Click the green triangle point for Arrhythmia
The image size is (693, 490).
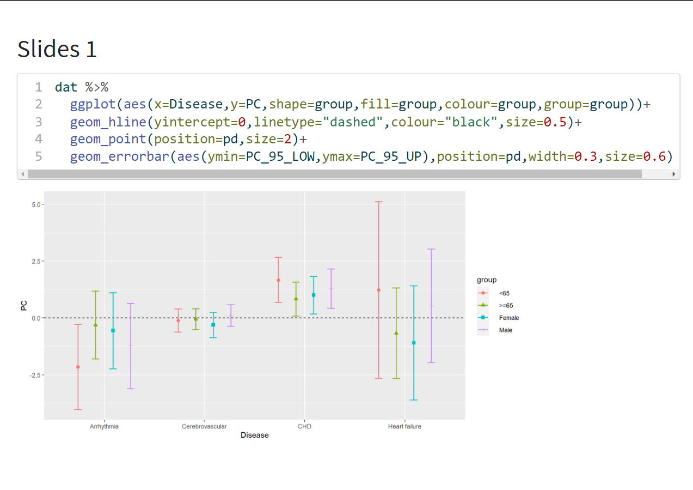95,325
